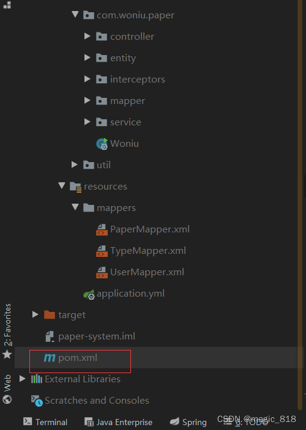Expand the entity package arrow
The image size is (306, 430).
[x=88, y=57]
